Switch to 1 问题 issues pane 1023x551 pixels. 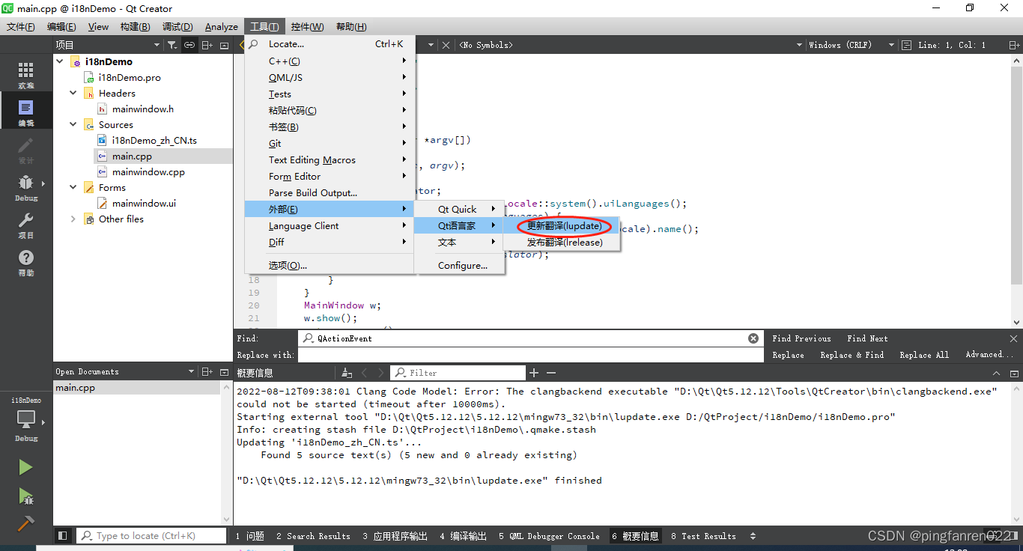(x=249, y=536)
